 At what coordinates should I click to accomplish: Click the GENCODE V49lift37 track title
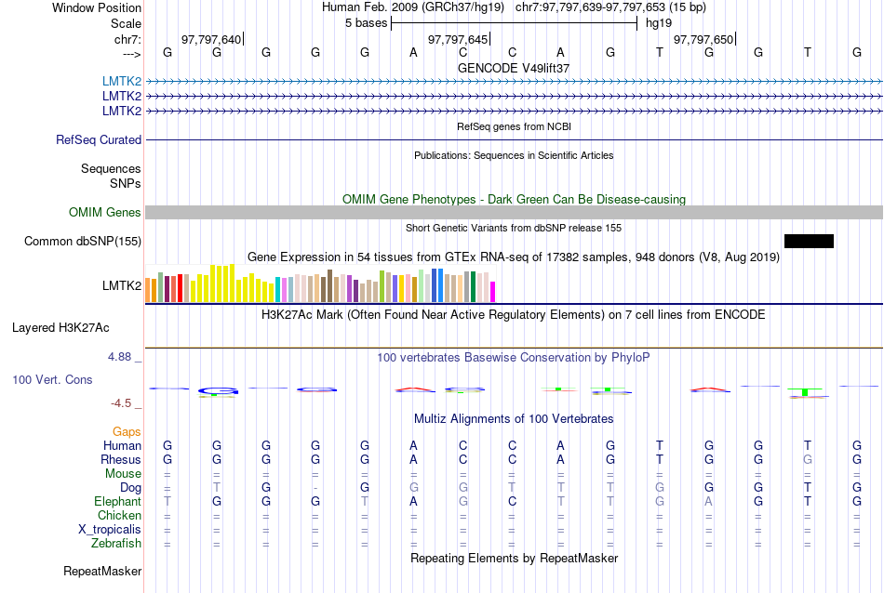tap(514, 68)
